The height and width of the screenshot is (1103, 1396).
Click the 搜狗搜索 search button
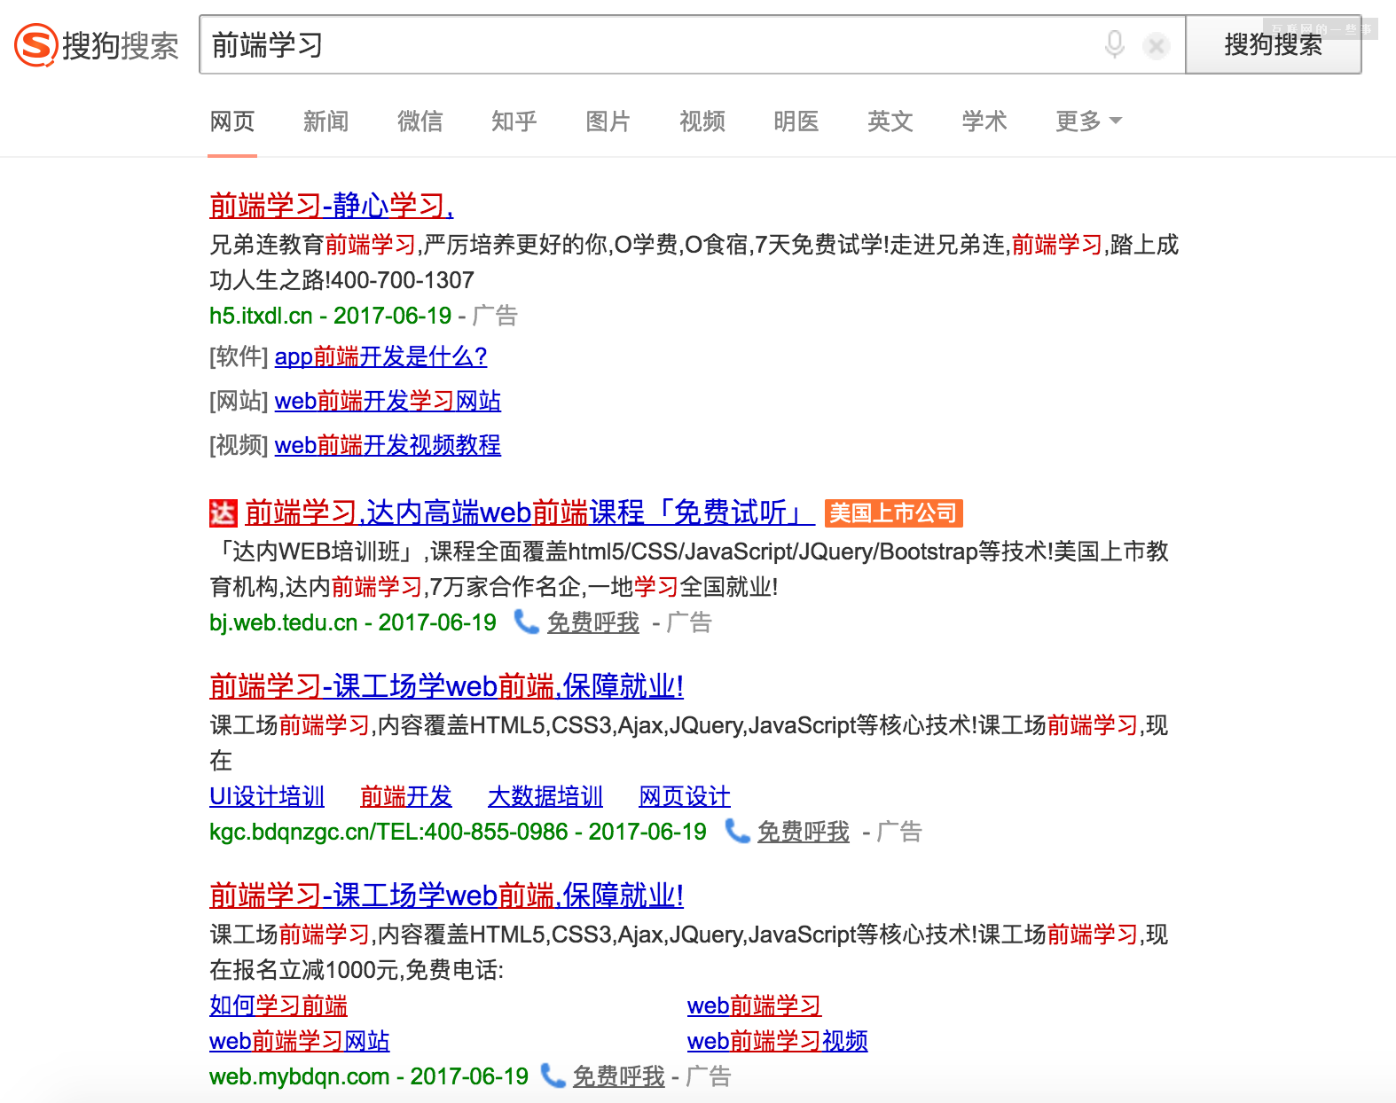pos(1273,44)
